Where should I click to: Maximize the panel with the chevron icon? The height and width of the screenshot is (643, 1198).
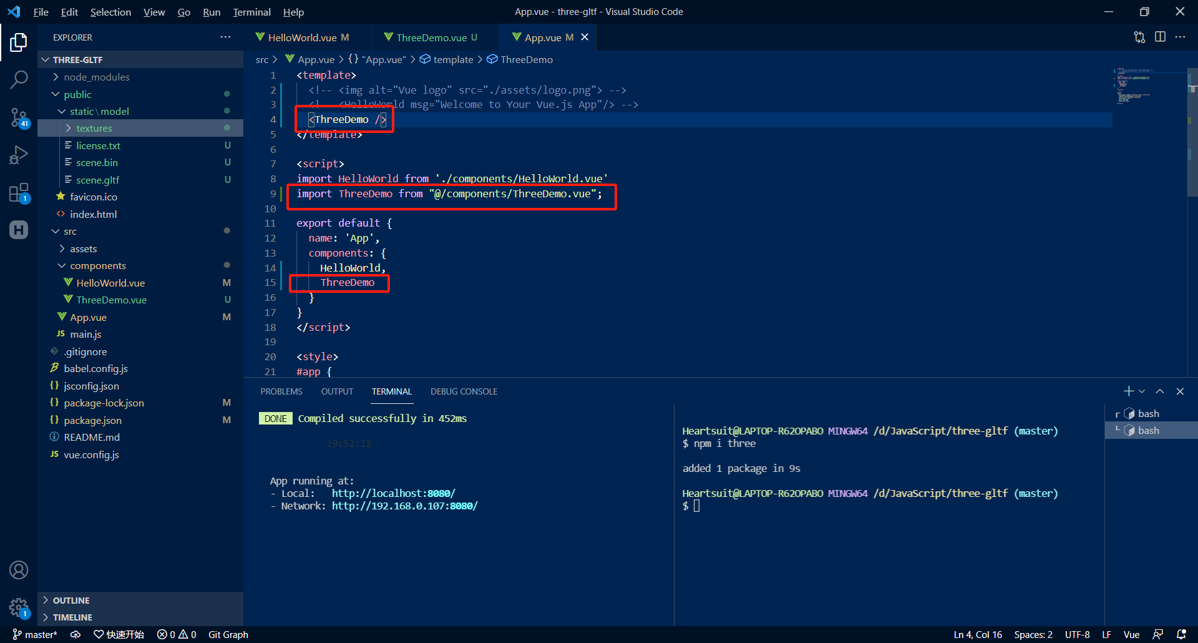pyautogui.click(x=1160, y=391)
